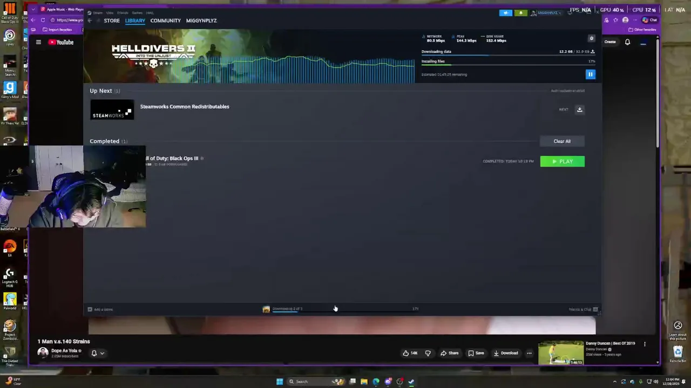Open Danny Duncan Best Of 2019 thumbnail
The height and width of the screenshot is (388, 691).
[x=561, y=353]
